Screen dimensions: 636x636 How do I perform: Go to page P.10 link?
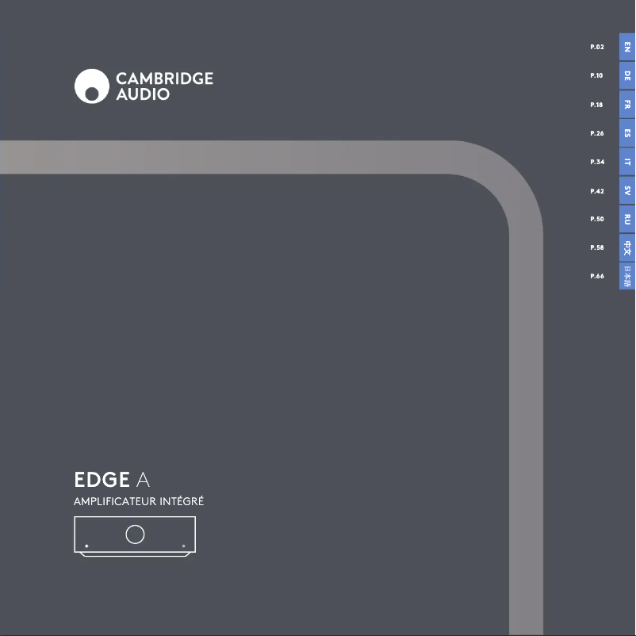[x=597, y=76]
